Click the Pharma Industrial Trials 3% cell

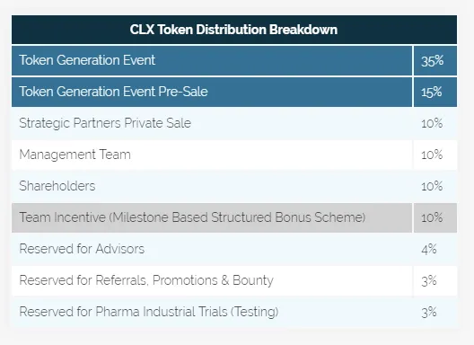click(x=435, y=313)
